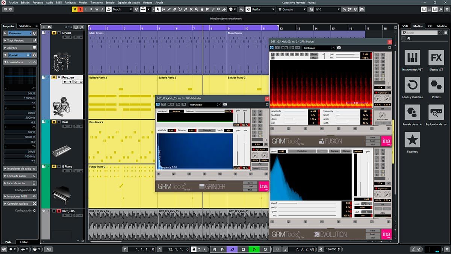Viewport: 451px width, 254px height.
Task: Open Touch automation mode dropdown
Action: pos(123,9)
